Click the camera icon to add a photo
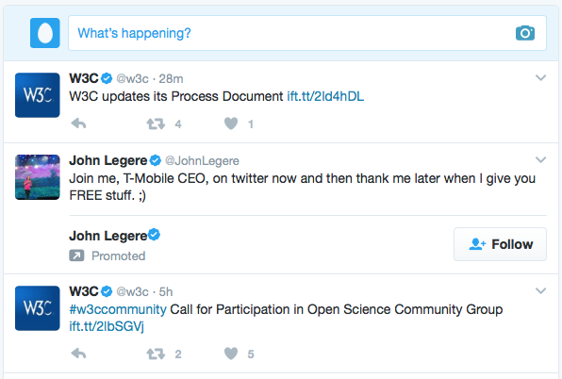Viewport: 562px width, 379px height. 525,33
